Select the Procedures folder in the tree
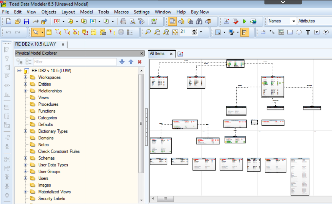This screenshot has height=204, width=332. click(48, 104)
